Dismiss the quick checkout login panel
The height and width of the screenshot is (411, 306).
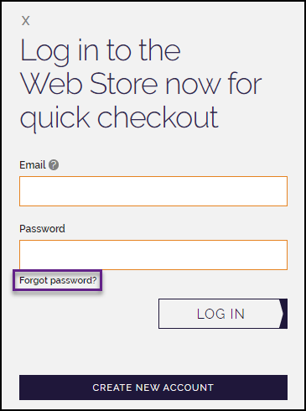pos(25,21)
